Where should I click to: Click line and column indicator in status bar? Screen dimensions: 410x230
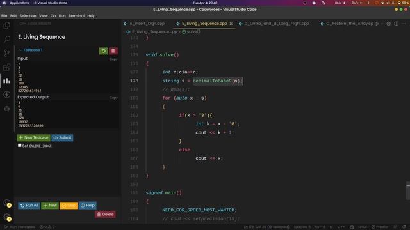click(266, 227)
